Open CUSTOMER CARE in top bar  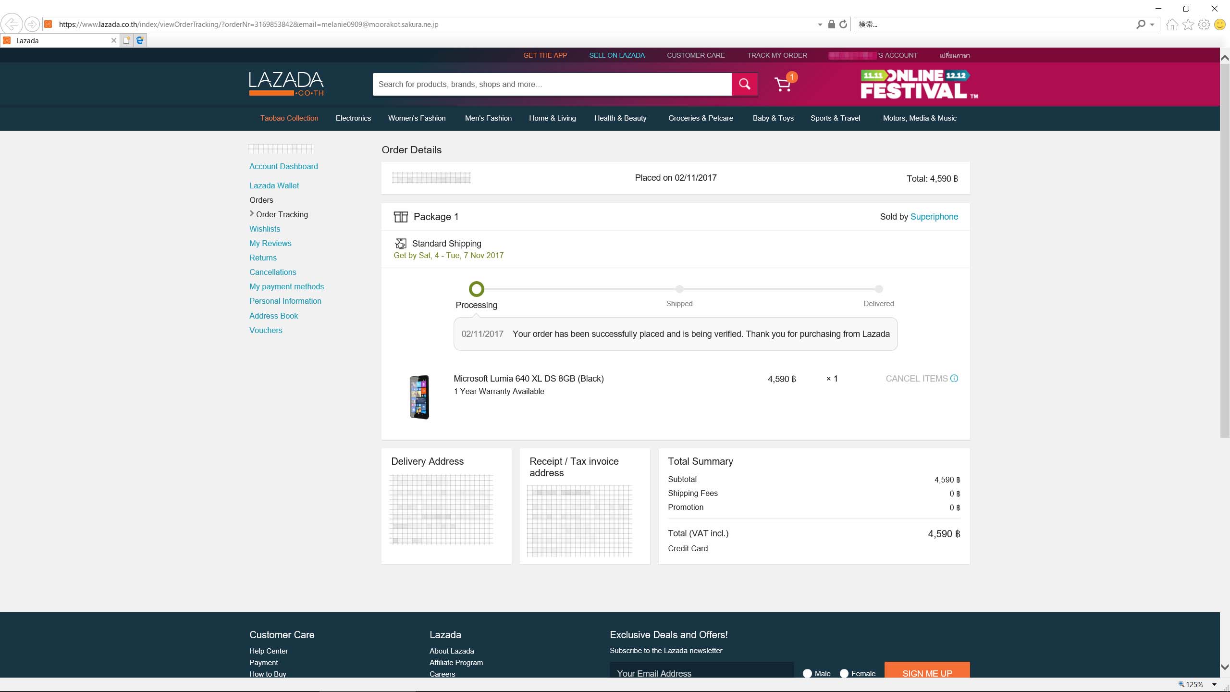[x=696, y=55]
